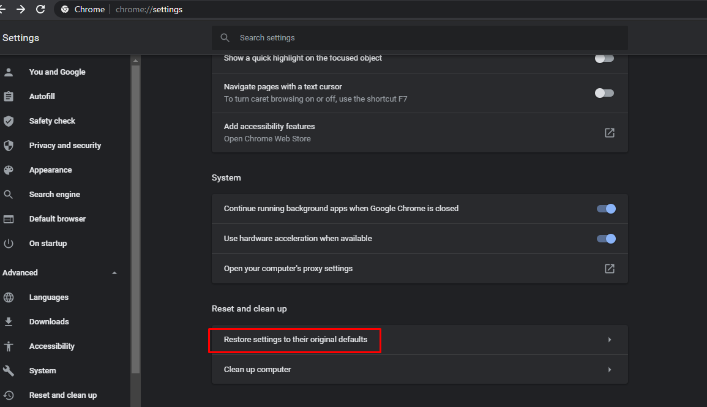The image size is (707, 407).
Task: Click arrow beside Restore settings to original defaults
Action: tap(610, 340)
